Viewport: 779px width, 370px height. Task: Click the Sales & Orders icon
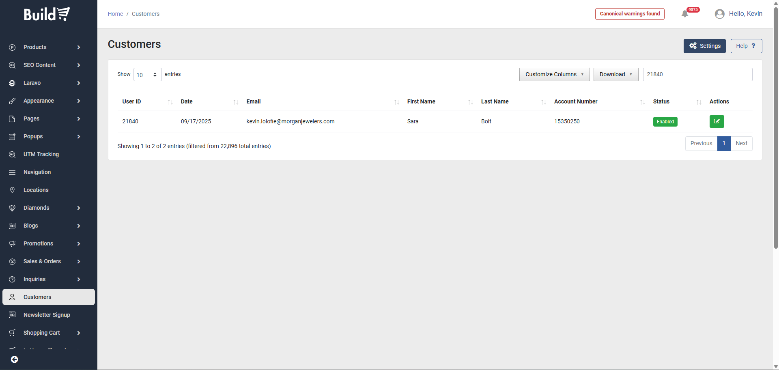coord(12,262)
